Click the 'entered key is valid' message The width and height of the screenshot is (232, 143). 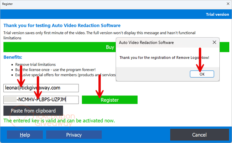[59, 121]
